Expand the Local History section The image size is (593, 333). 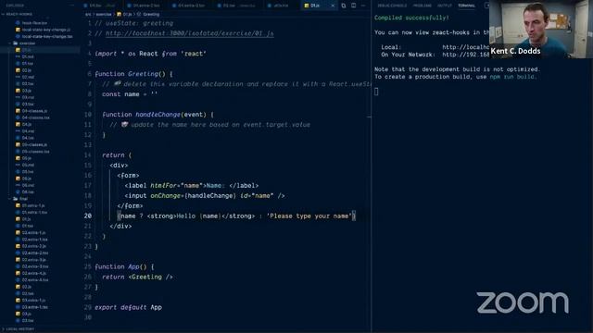point(19,329)
